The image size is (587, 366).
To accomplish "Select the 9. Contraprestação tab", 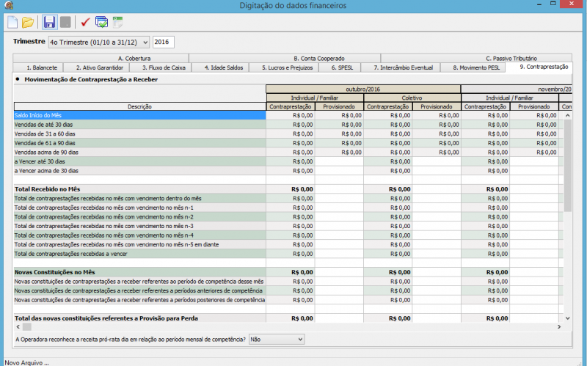I will (539, 67).
